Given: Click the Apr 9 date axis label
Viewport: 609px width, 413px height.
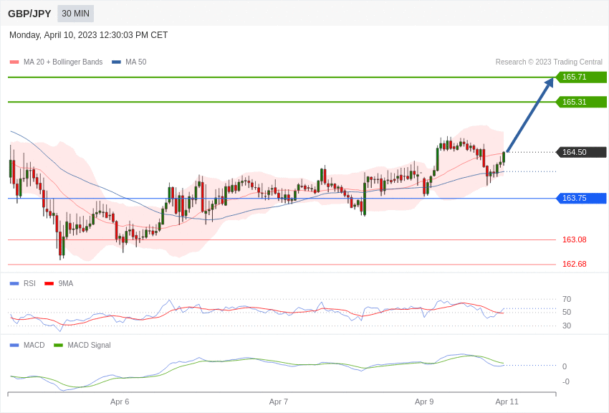Looking at the screenshot, I should pyautogui.click(x=424, y=402).
